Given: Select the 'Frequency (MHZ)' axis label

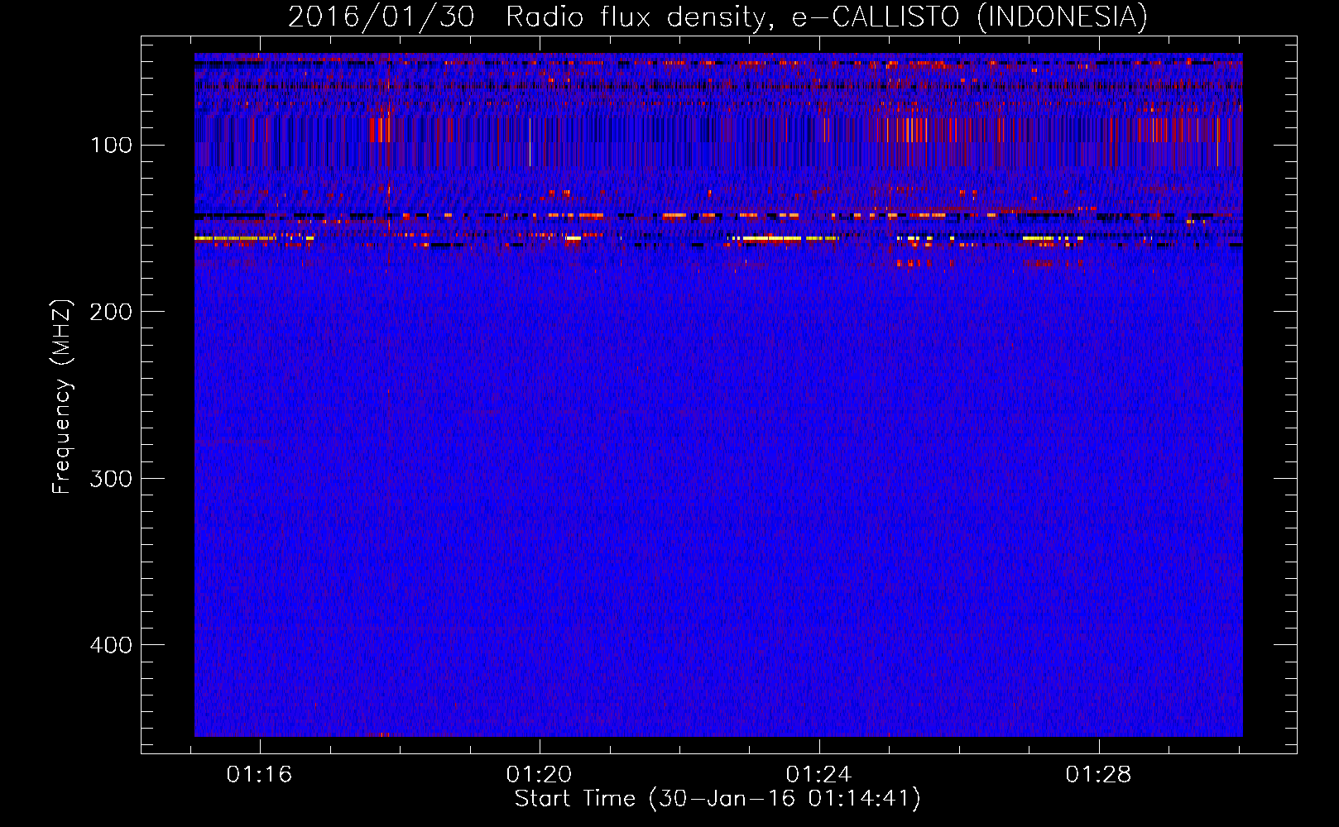Looking at the screenshot, I should (62, 396).
